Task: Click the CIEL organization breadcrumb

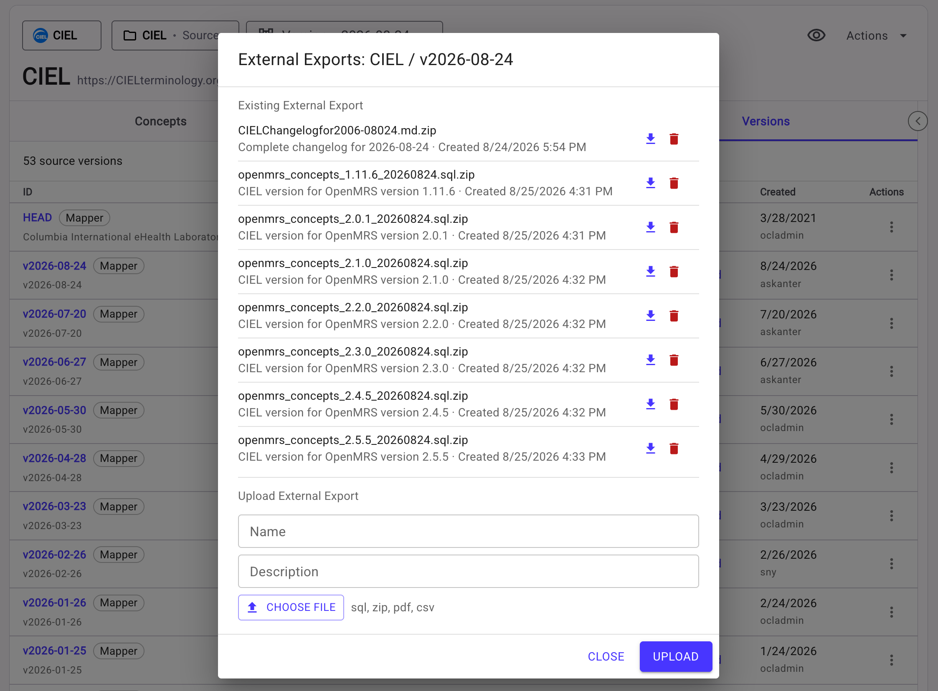Action: coord(61,35)
